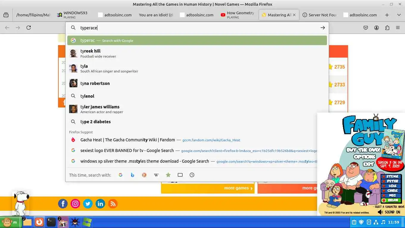Screen dimensions: 405x228
Task: Open the LinkedIn social icon in the footer
Action: pos(100,204)
